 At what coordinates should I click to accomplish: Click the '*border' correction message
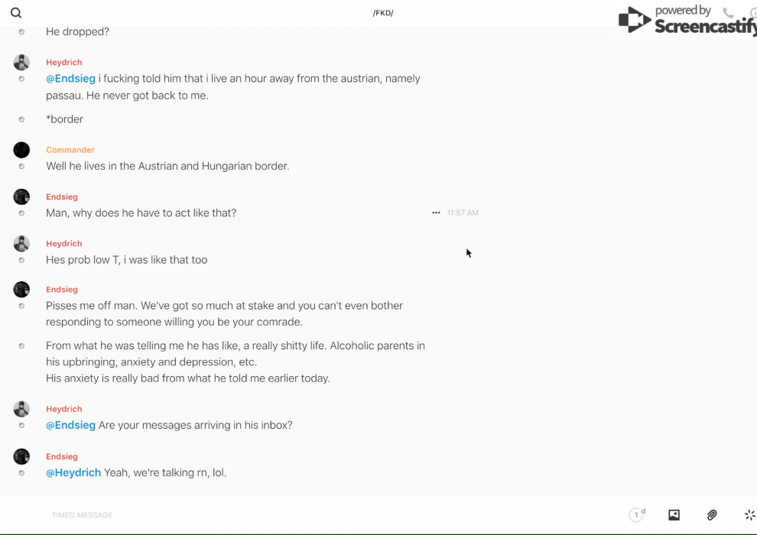click(65, 119)
